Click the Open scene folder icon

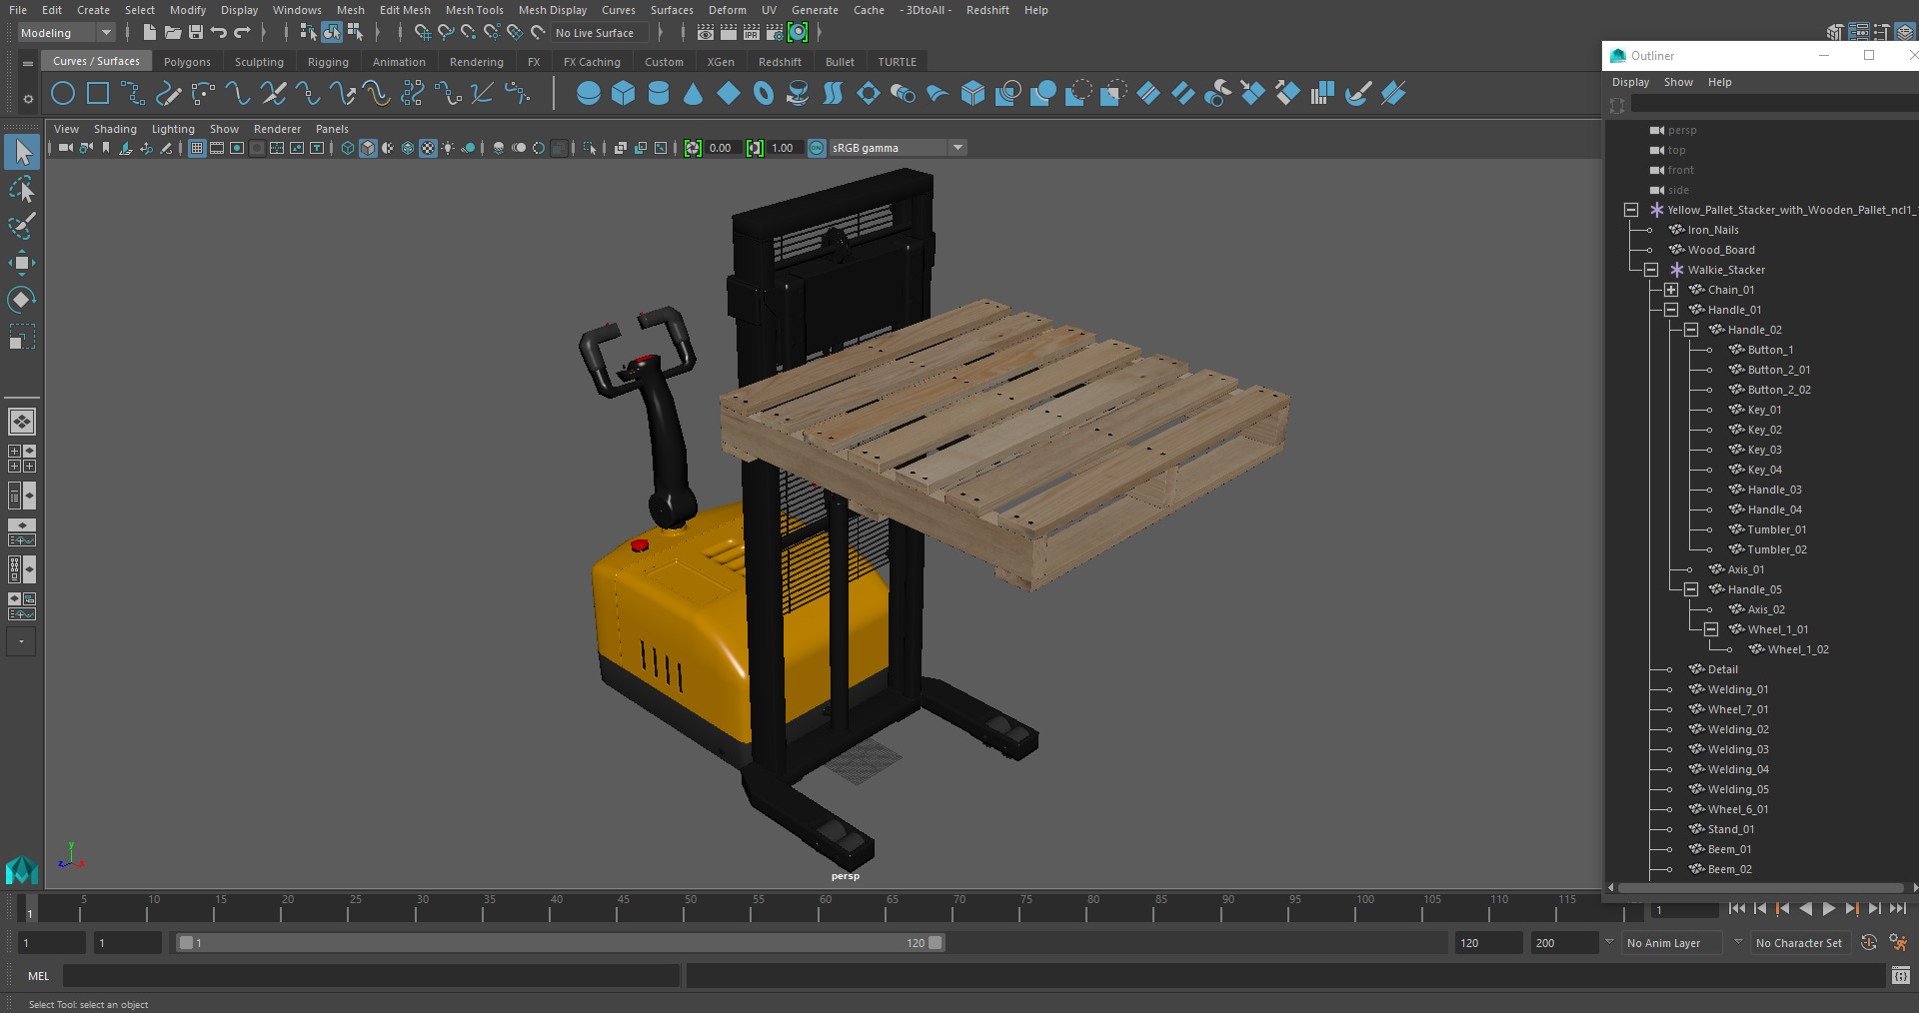coord(173,33)
